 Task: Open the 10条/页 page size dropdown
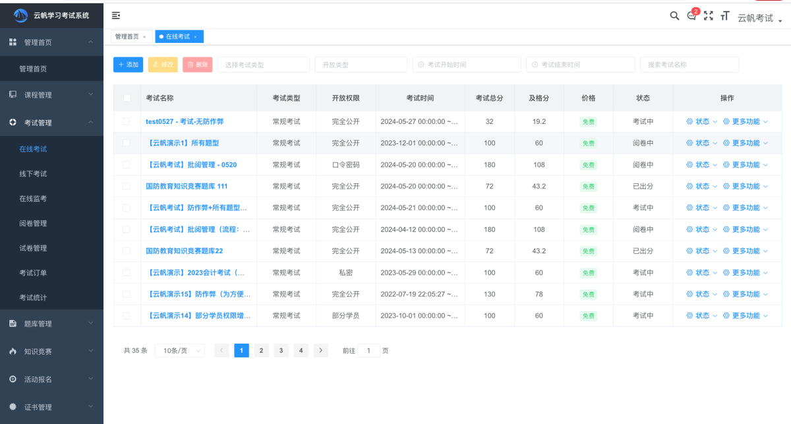click(x=179, y=351)
